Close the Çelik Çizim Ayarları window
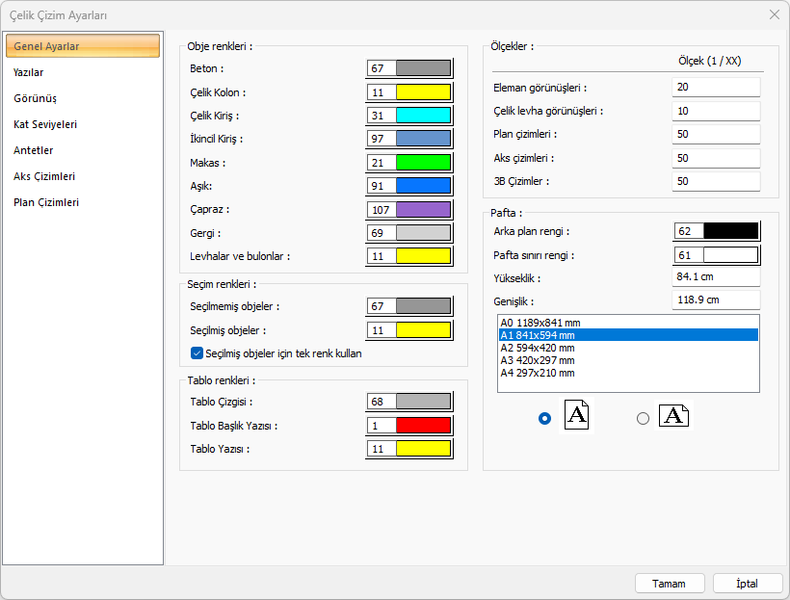Image resolution: width=790 pixels, height=600 pixels. (x=774, y=14)
